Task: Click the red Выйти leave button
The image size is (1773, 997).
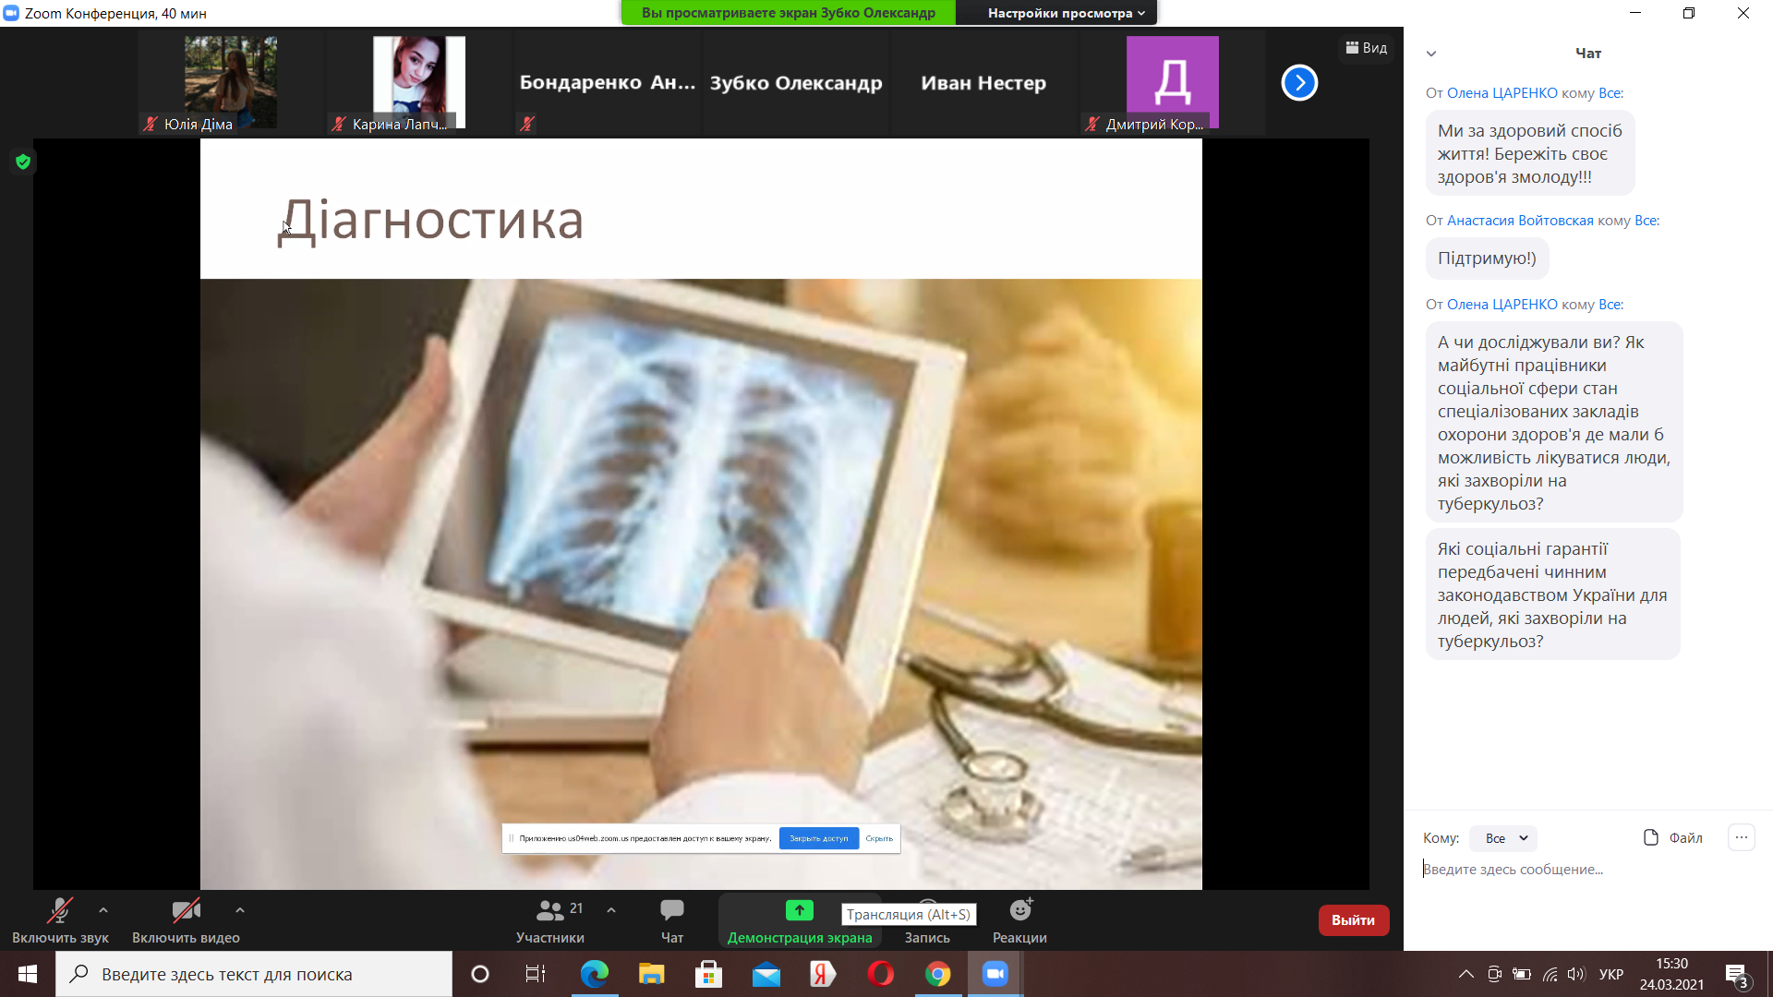Action: click(x=1353, y=920)
